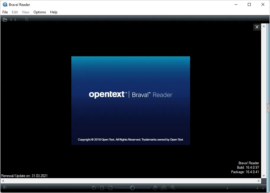Select the magnifier zoom tool
Viewport: 270px width, 193px height.
pos(173,188)
